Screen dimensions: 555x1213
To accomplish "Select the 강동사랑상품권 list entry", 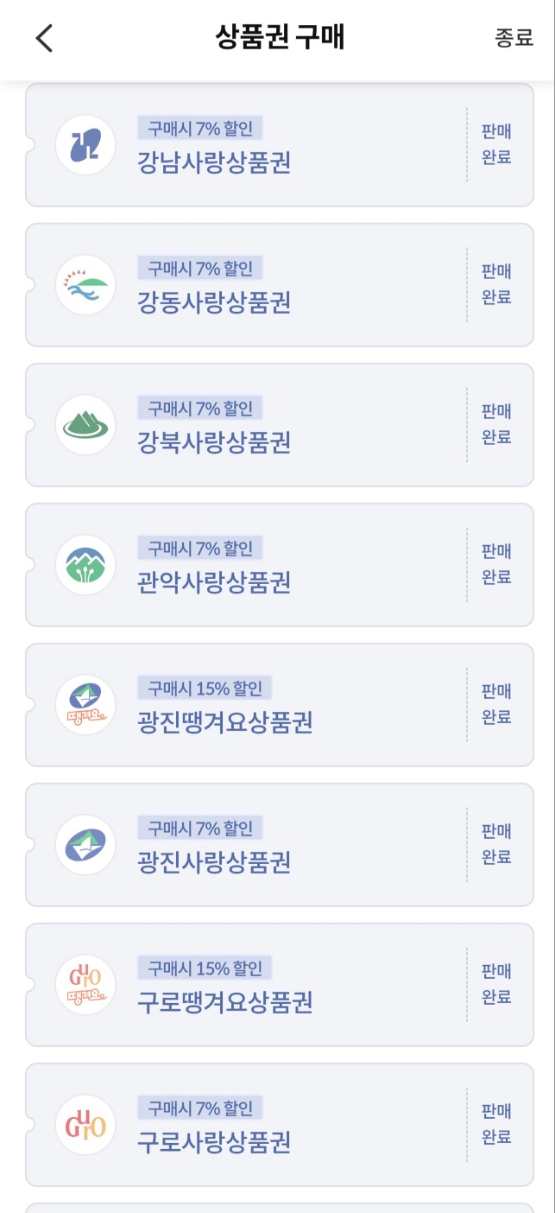I will 276,284.
